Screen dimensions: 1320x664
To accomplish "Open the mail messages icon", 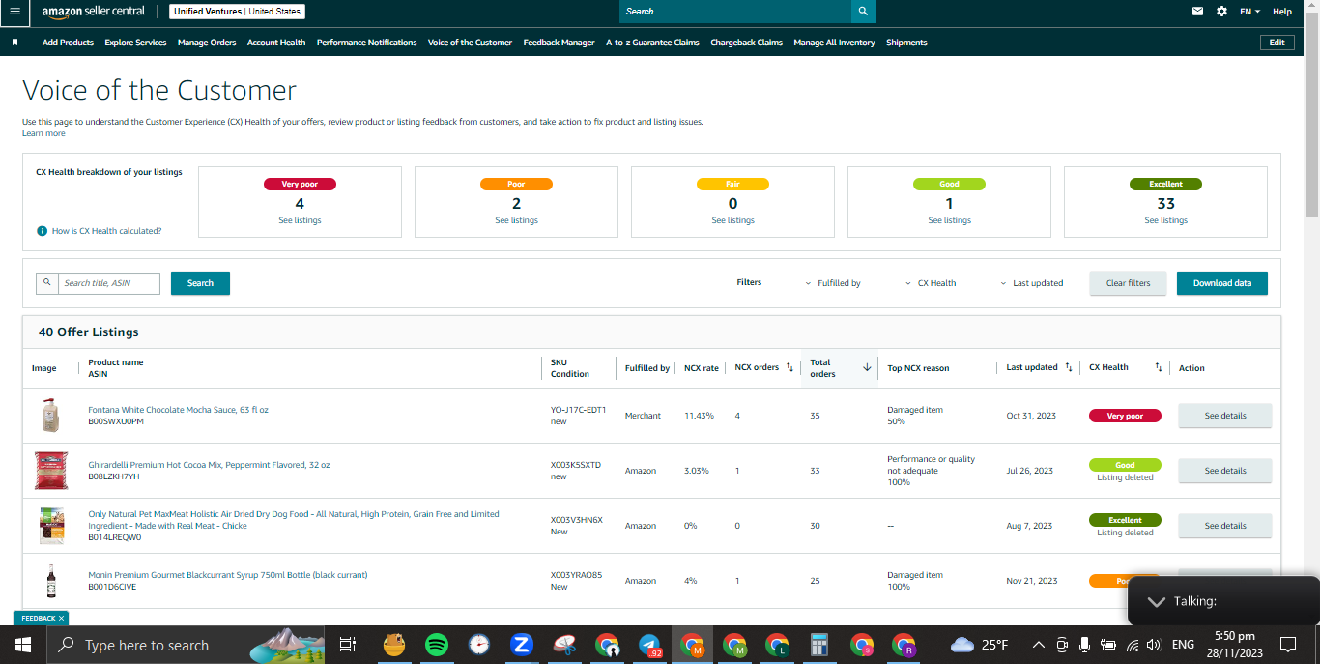I will coord(1198,12).
